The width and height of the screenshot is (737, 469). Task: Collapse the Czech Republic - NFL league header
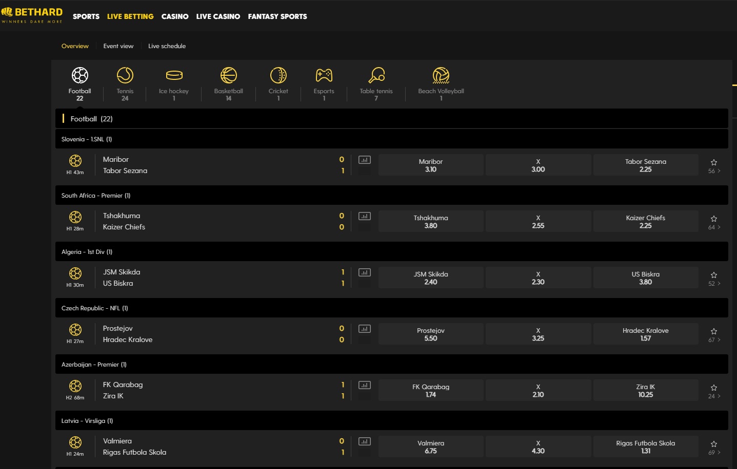coord(392,308)
